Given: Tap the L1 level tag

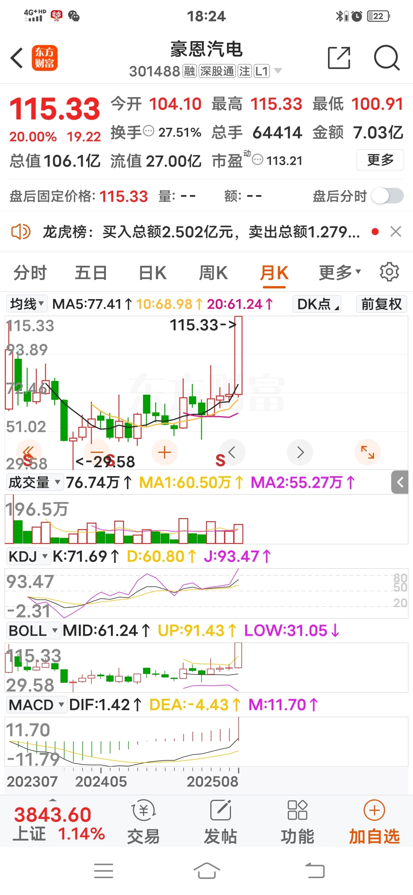Looking at the screenshot, I should coord(262,71).
